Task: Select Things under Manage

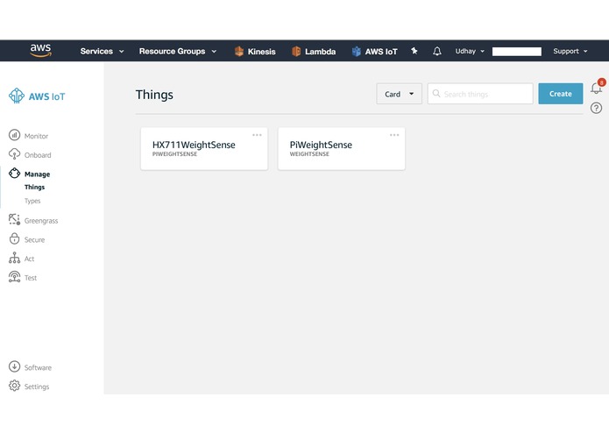Action: (x=34, y=188)
